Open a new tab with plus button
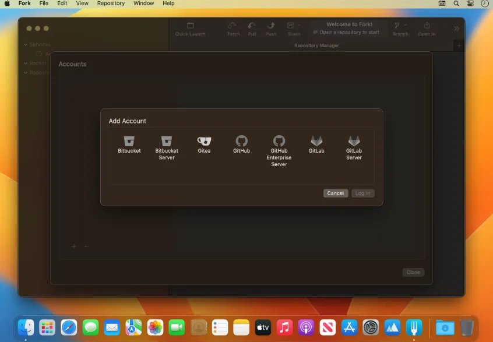 [x=459, y=45]
